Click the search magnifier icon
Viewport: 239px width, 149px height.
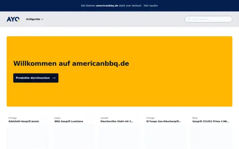(189, 19)
